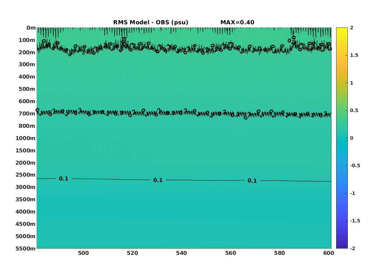Image resolution: width=368 pixels, height=276 pixels.
Task: Select the "400m" depth axis label
Action: tap(27, 77)
